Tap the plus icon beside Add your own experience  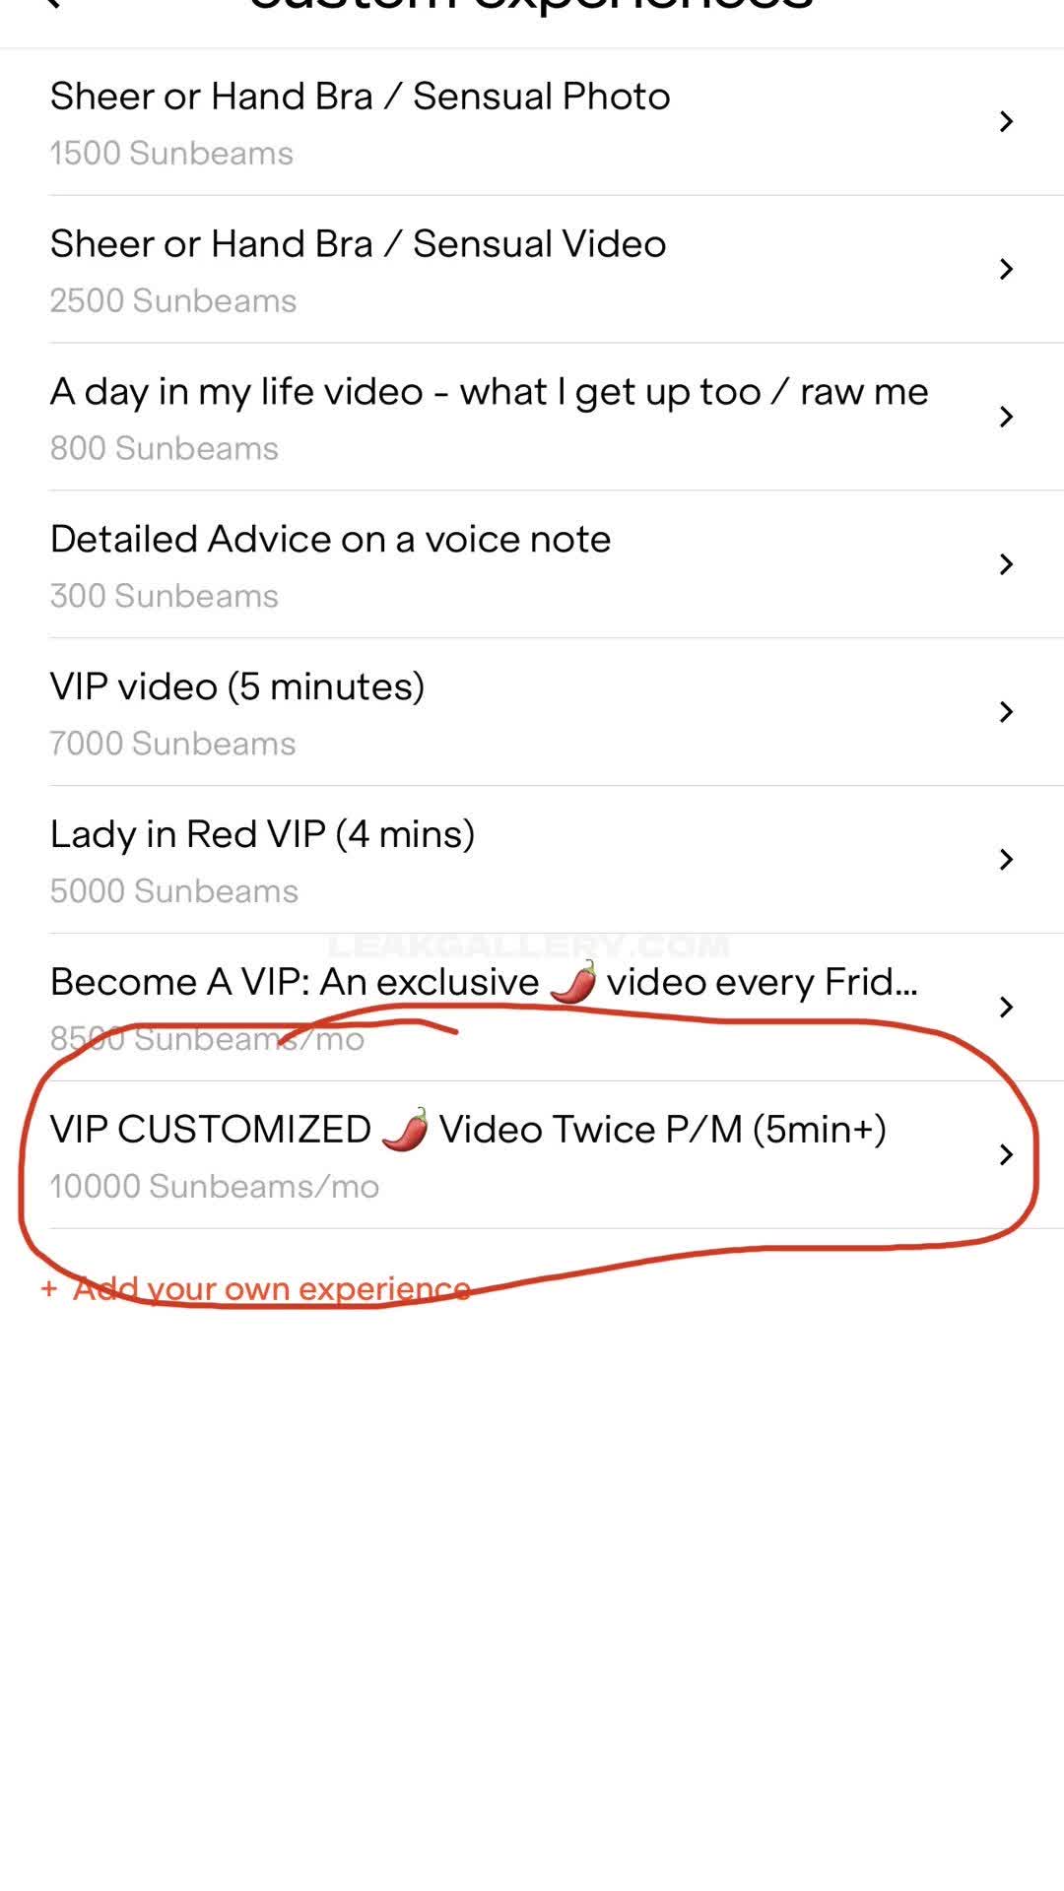click(x=49, y=1288)
